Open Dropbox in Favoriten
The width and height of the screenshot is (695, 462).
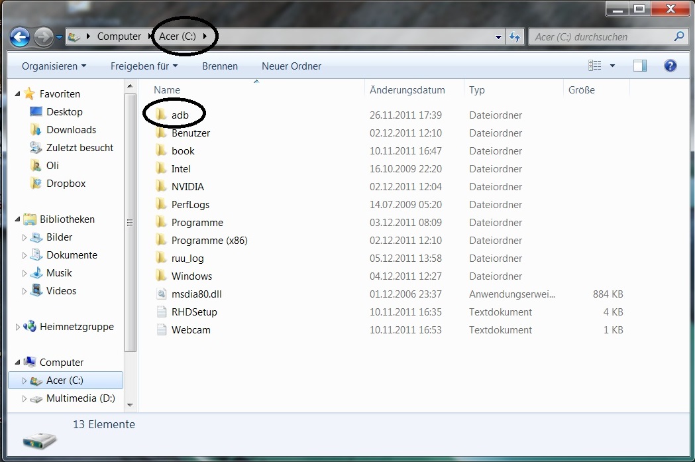pos(66,183)
